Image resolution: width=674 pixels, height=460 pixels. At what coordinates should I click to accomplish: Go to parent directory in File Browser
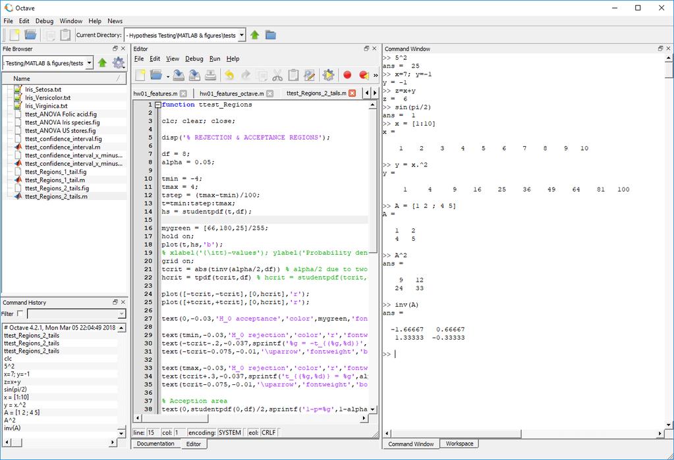pyautogui.click(x=102, y=63)
